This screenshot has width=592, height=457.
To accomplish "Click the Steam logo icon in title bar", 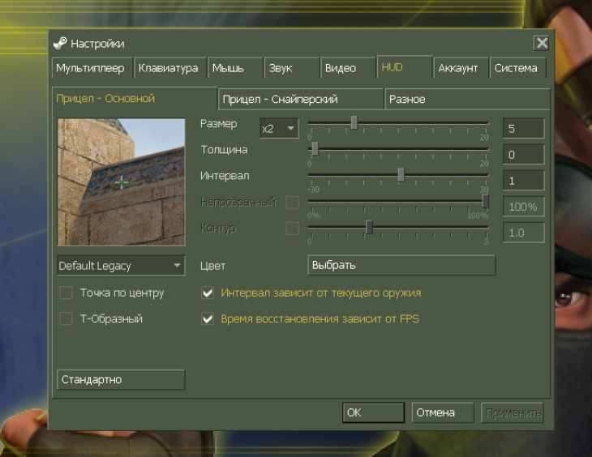I will click(x=60, y=44).
